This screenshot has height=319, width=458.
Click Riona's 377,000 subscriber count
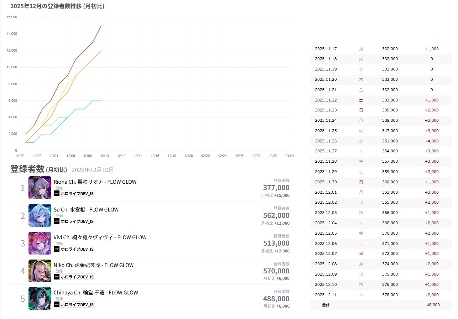coord(276,188)
